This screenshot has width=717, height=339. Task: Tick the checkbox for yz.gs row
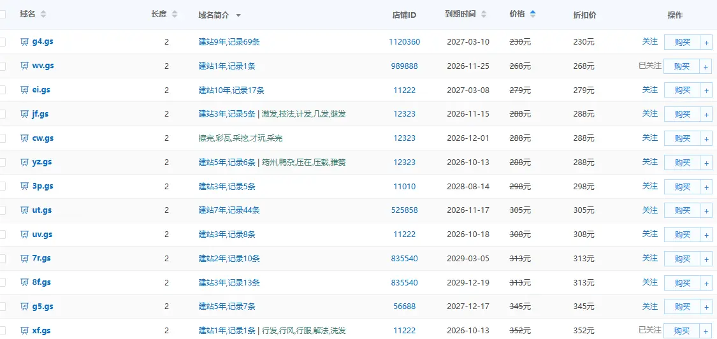pyautogui.click(x=2, y=162)
